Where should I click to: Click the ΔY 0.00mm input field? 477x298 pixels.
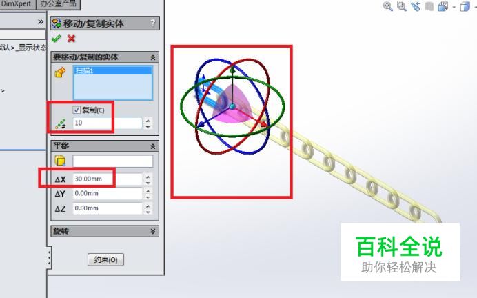[108, 193]
